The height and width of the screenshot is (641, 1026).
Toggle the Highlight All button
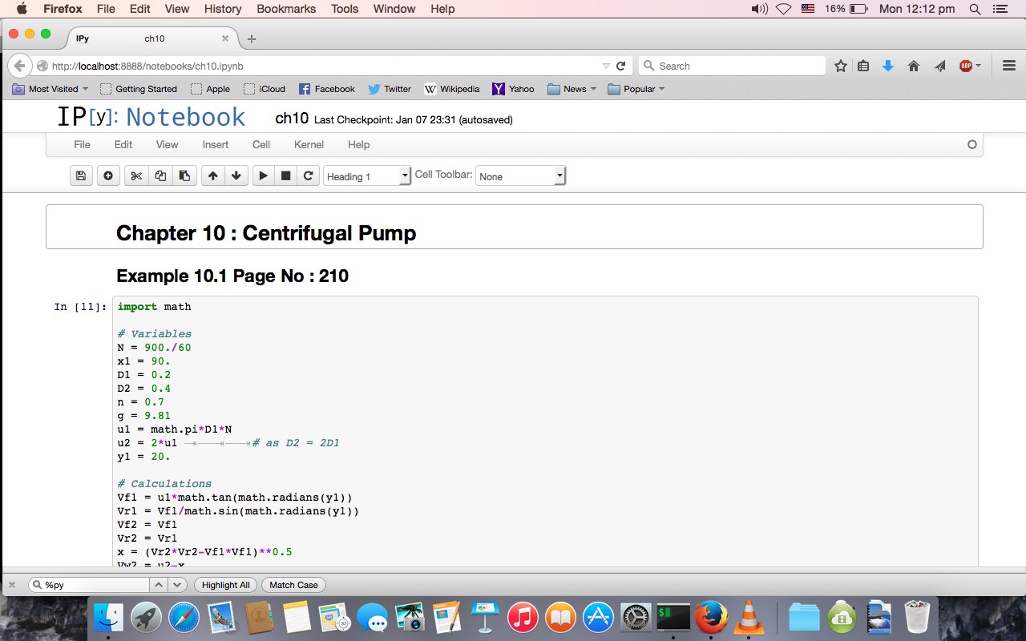point(225,585)
